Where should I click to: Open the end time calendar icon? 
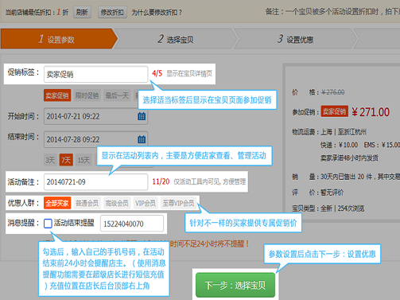(142, 139)
